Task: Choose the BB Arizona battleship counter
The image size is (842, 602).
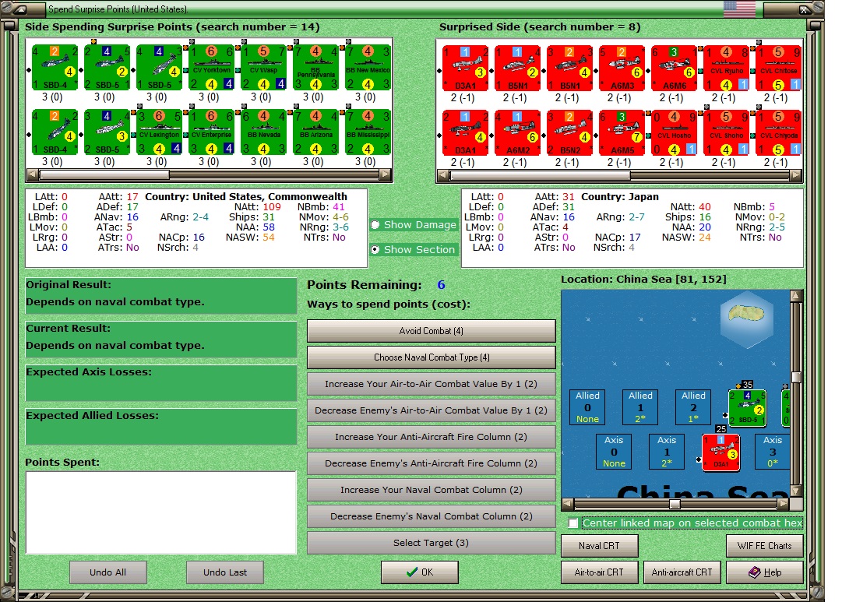Action: point(315,132)
